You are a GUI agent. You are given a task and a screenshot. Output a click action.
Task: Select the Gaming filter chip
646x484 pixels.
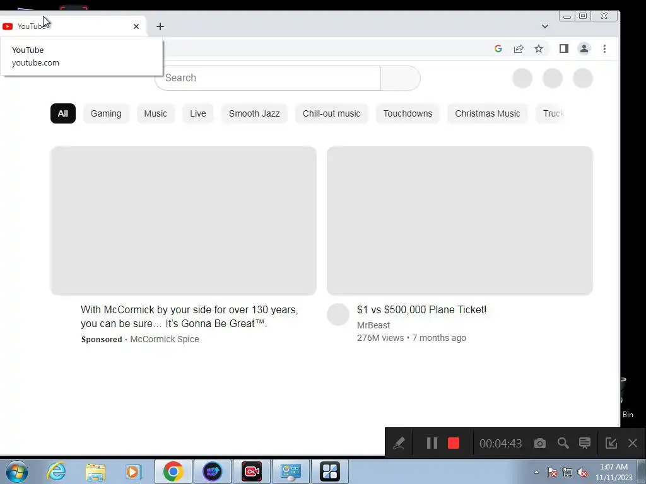pyautogui.click(x=106, y=113)
